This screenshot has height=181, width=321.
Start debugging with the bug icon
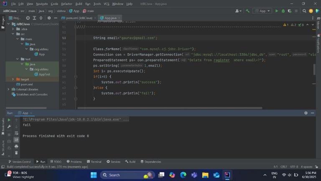(x=283, y=11)
